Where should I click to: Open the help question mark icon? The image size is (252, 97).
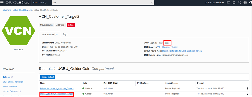point(240,3)
